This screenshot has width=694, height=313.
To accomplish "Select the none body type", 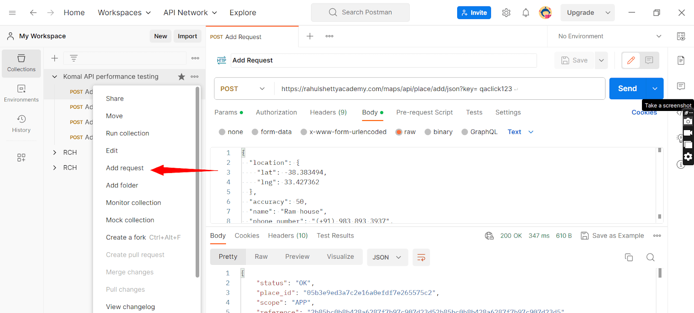I will click(x=231, y=132).
